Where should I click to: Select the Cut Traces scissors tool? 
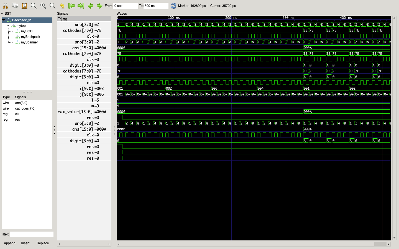point(6,6)
